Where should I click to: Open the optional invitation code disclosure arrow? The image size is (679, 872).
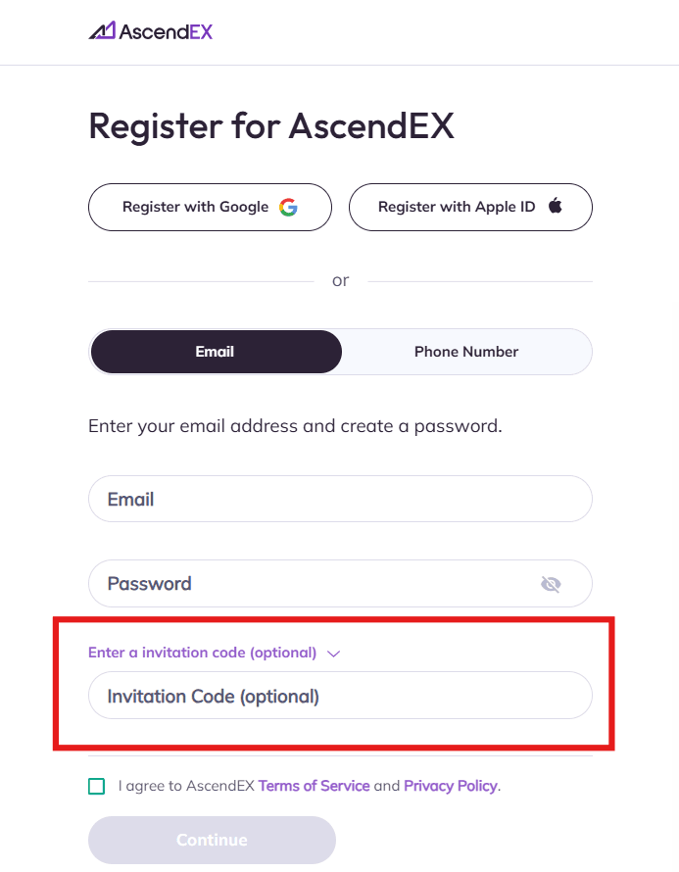333,652
